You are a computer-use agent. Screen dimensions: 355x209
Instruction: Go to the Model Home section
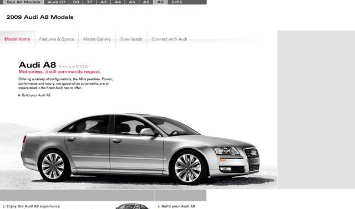17,39
